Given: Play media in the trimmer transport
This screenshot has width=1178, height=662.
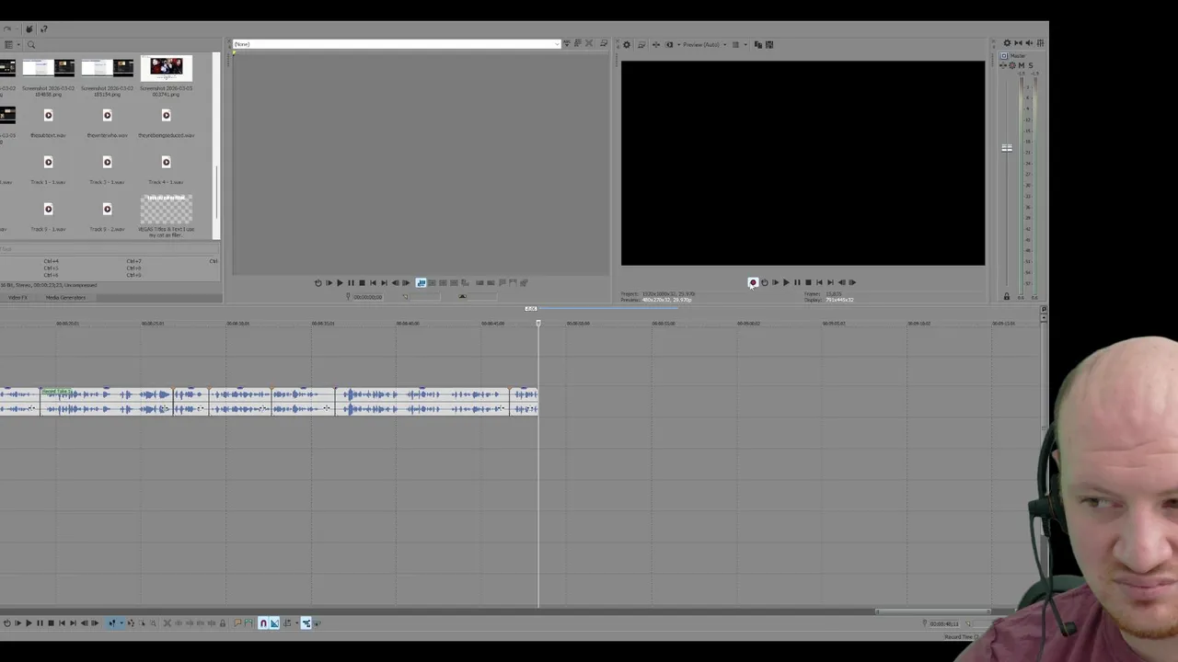Looking at the screenshot, I should pos(340,282).
